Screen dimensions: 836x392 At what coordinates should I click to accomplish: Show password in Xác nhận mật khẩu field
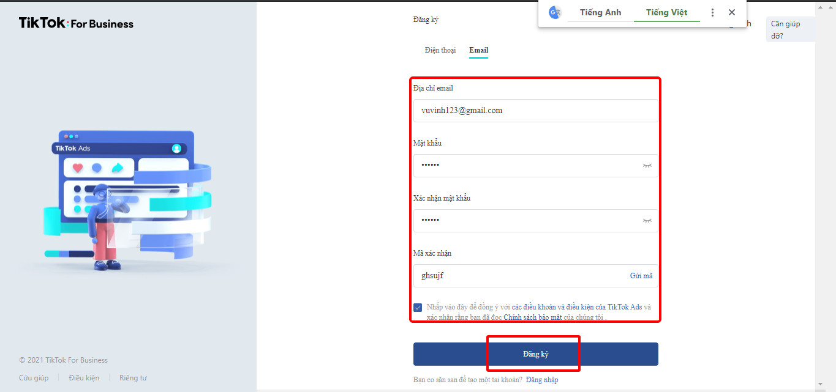click(647, 221)
